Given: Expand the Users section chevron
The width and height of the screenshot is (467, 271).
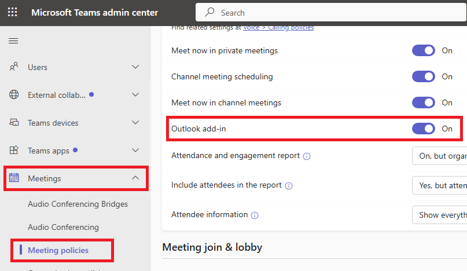Looking at the screenshot, I should tap(135, 67).
